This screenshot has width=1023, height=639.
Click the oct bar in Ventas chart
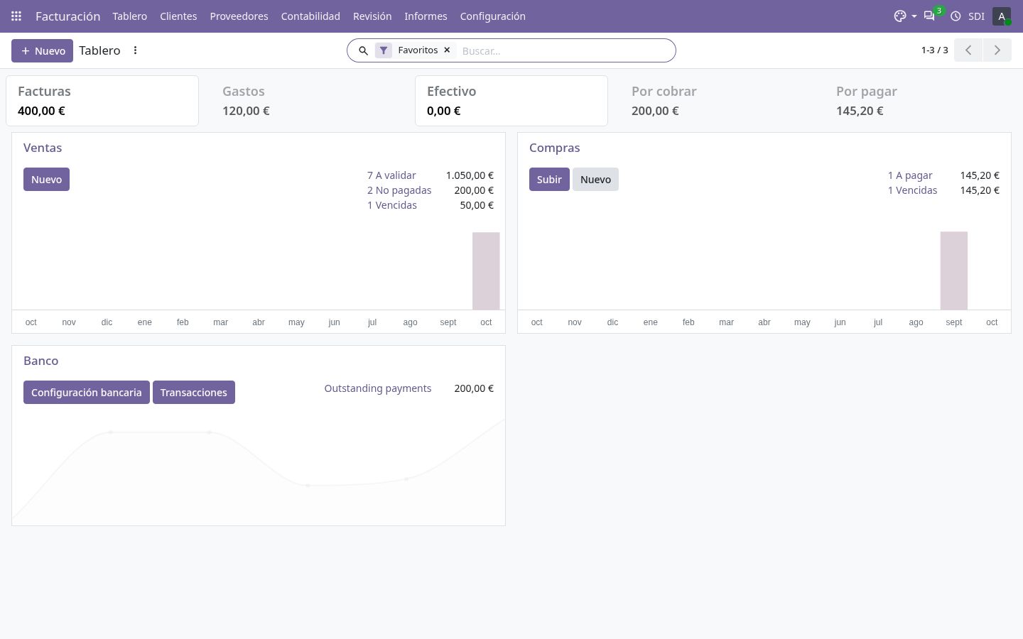pyautogui.click(x=486, y=271)
